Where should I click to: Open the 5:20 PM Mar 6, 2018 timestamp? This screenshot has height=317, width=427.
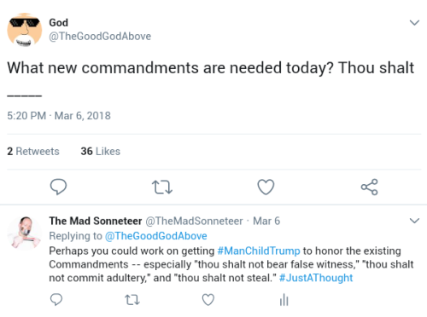59,116
